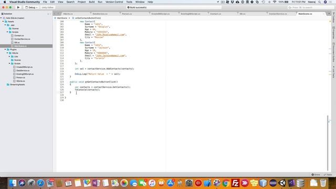Open the Run menu
This screenshot has width=336, height=189.
[x=100, y=2]
